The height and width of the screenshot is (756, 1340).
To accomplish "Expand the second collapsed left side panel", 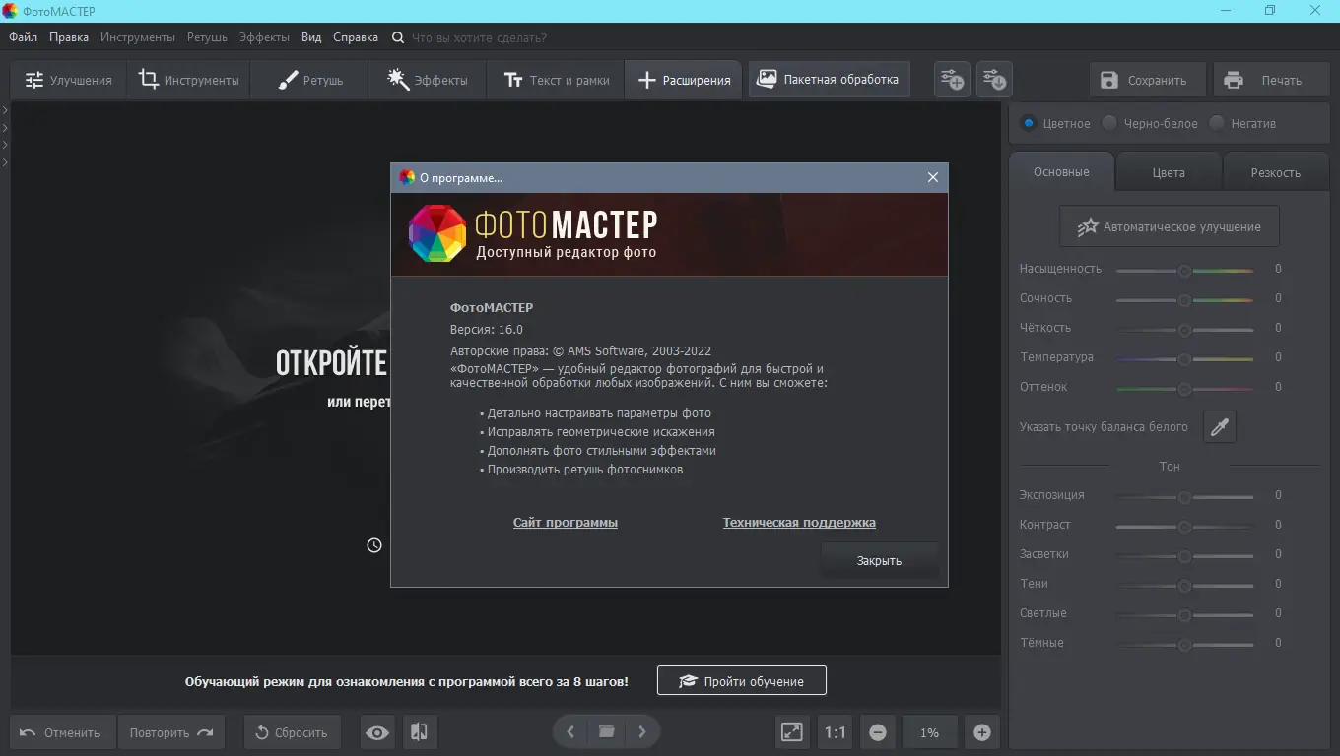I will pyautogui.click(x=5, y=127).
